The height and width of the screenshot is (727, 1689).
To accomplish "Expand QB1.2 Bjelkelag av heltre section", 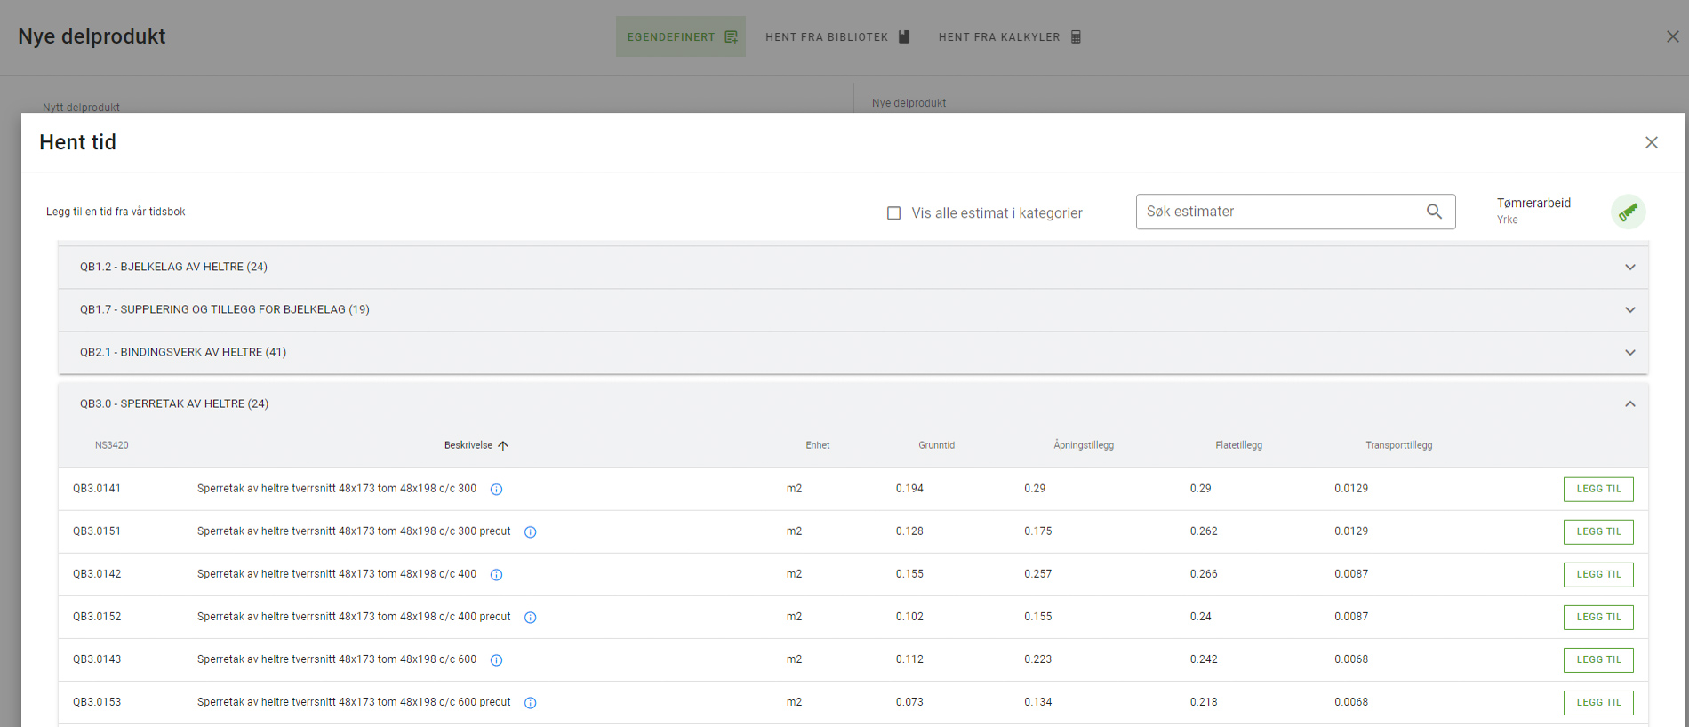I will tap(1629, 267).
